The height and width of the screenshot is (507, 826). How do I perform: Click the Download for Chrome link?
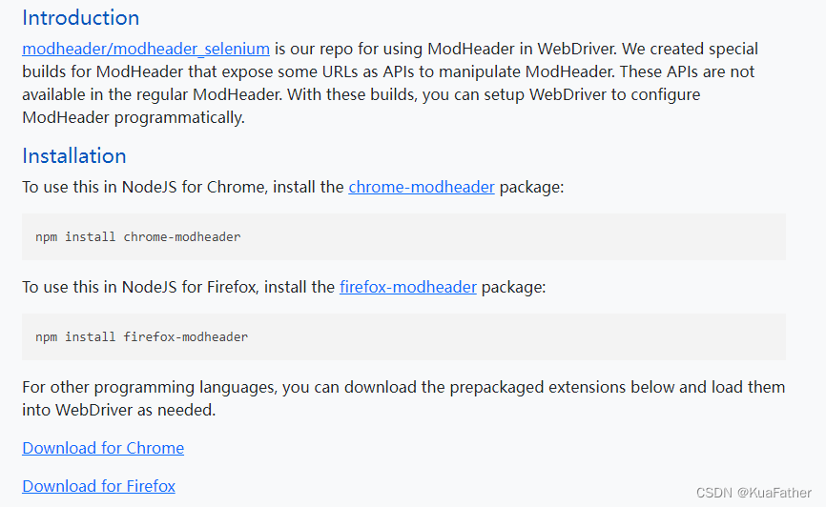coord(103,448)
